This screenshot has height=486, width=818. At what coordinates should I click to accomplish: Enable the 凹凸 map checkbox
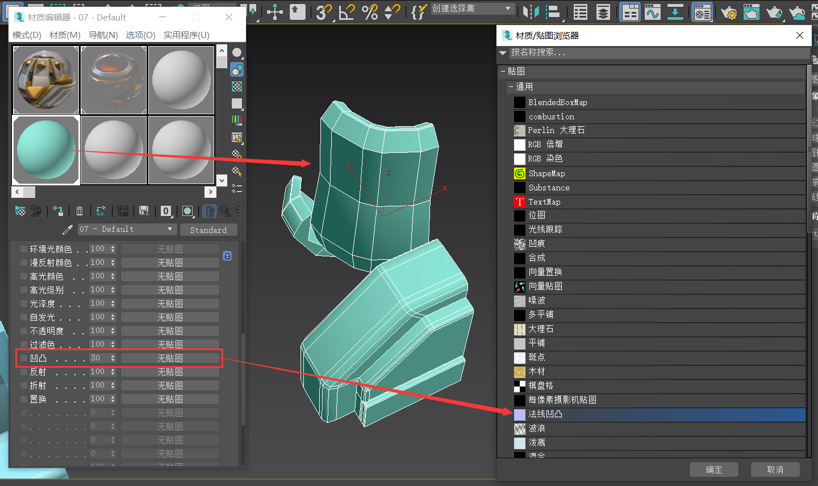(24, 358)
